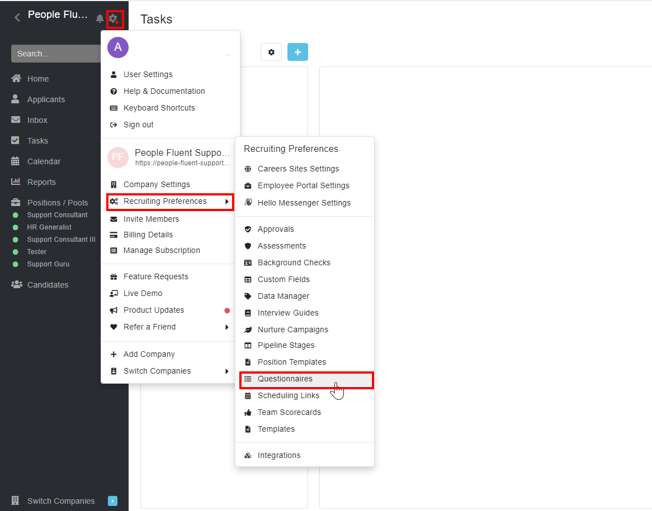This screenshot has height=511, width=652.
Task: Click the blue plus add button
Action: coord(297,52)
